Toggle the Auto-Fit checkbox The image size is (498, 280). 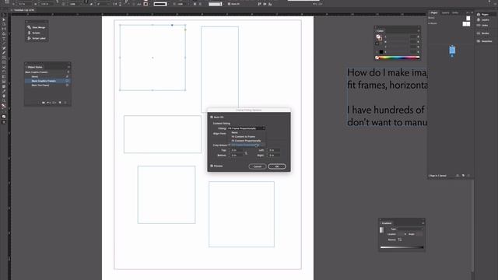pos(212,117)
